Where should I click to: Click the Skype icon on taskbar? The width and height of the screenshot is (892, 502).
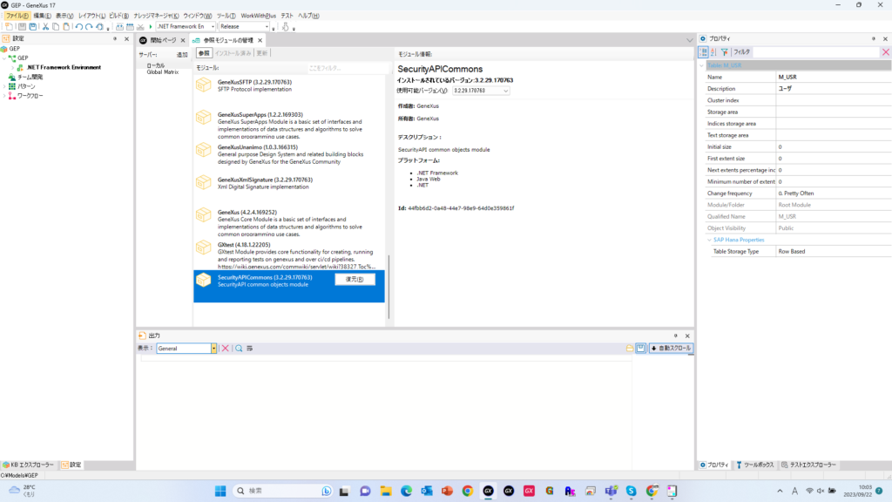[x=631, y=492]
